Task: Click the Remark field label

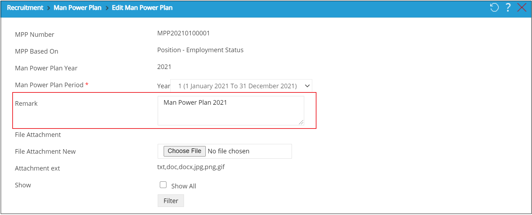Action: (26, 104)
